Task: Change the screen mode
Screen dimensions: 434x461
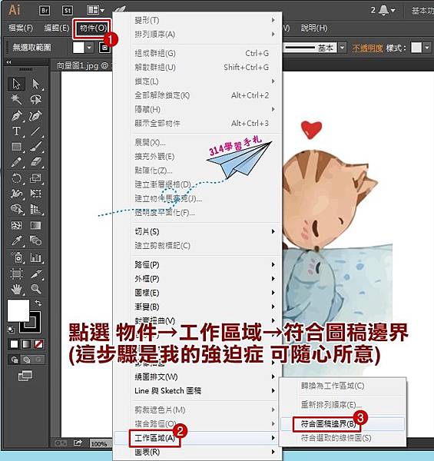Action: 25,376
